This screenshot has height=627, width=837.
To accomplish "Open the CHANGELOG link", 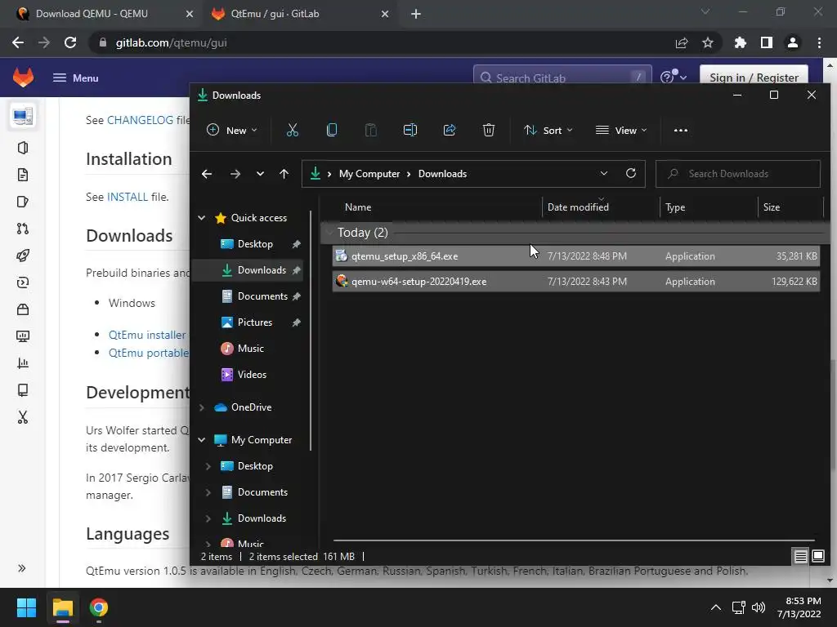I will click(x=140, y=120).
